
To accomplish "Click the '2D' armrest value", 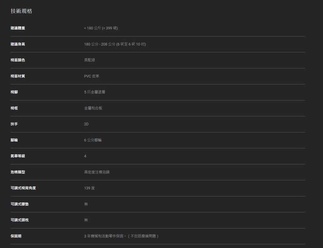I will point(86,124).
